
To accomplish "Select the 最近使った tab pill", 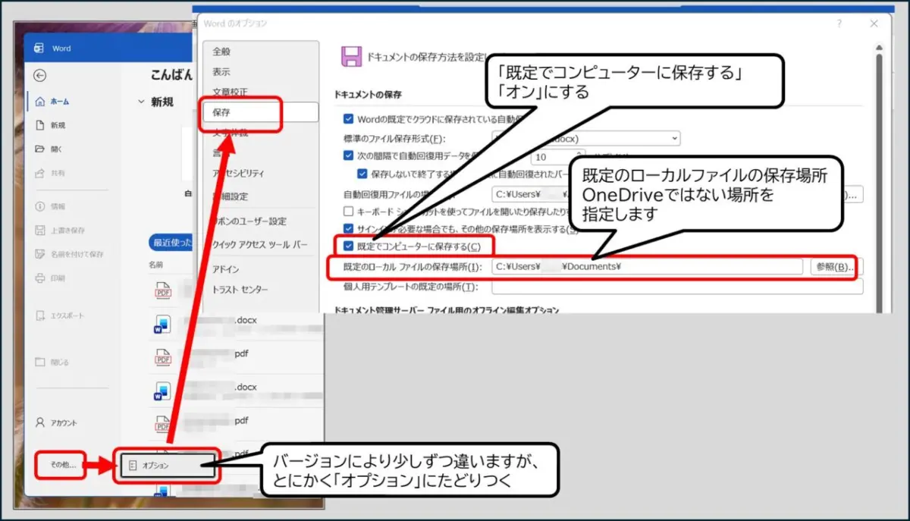I will (171, 243).
